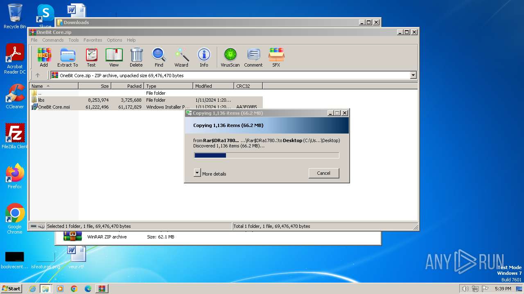Click WinRAR taskbar button
Image resolution: width=524 pixels, height=294 pixels.
pos(102,289)
